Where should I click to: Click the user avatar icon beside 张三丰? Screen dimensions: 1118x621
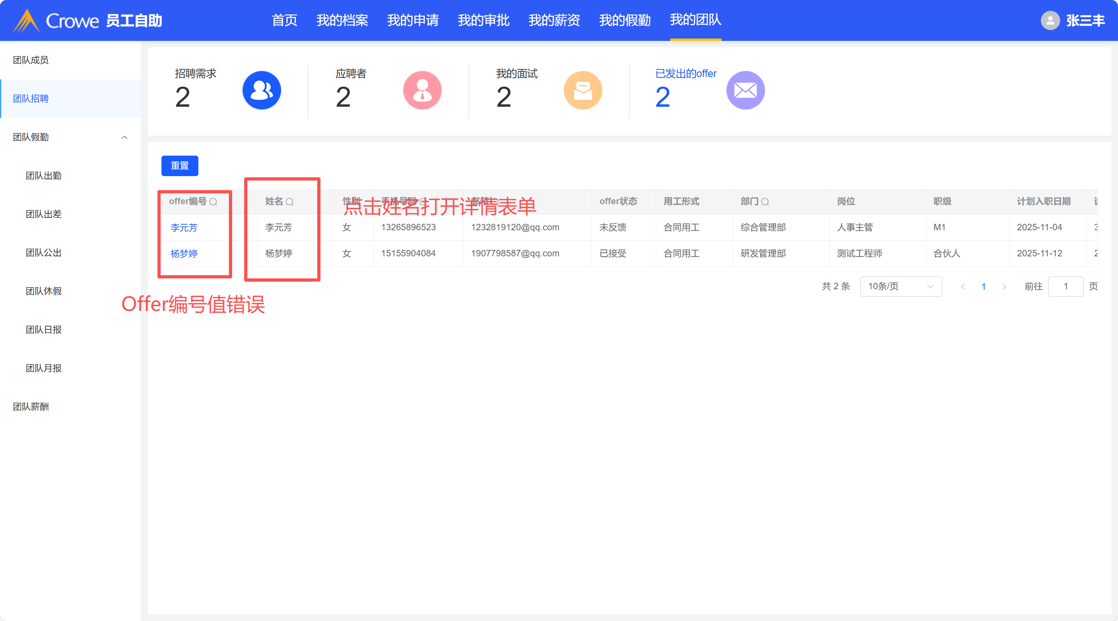coord(1050,20)
